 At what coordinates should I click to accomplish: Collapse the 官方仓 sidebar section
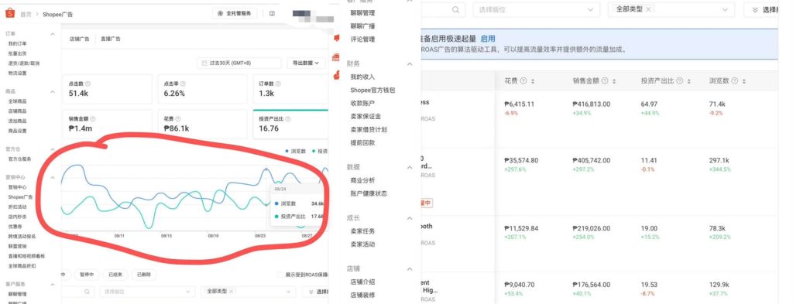coord(53,149)
